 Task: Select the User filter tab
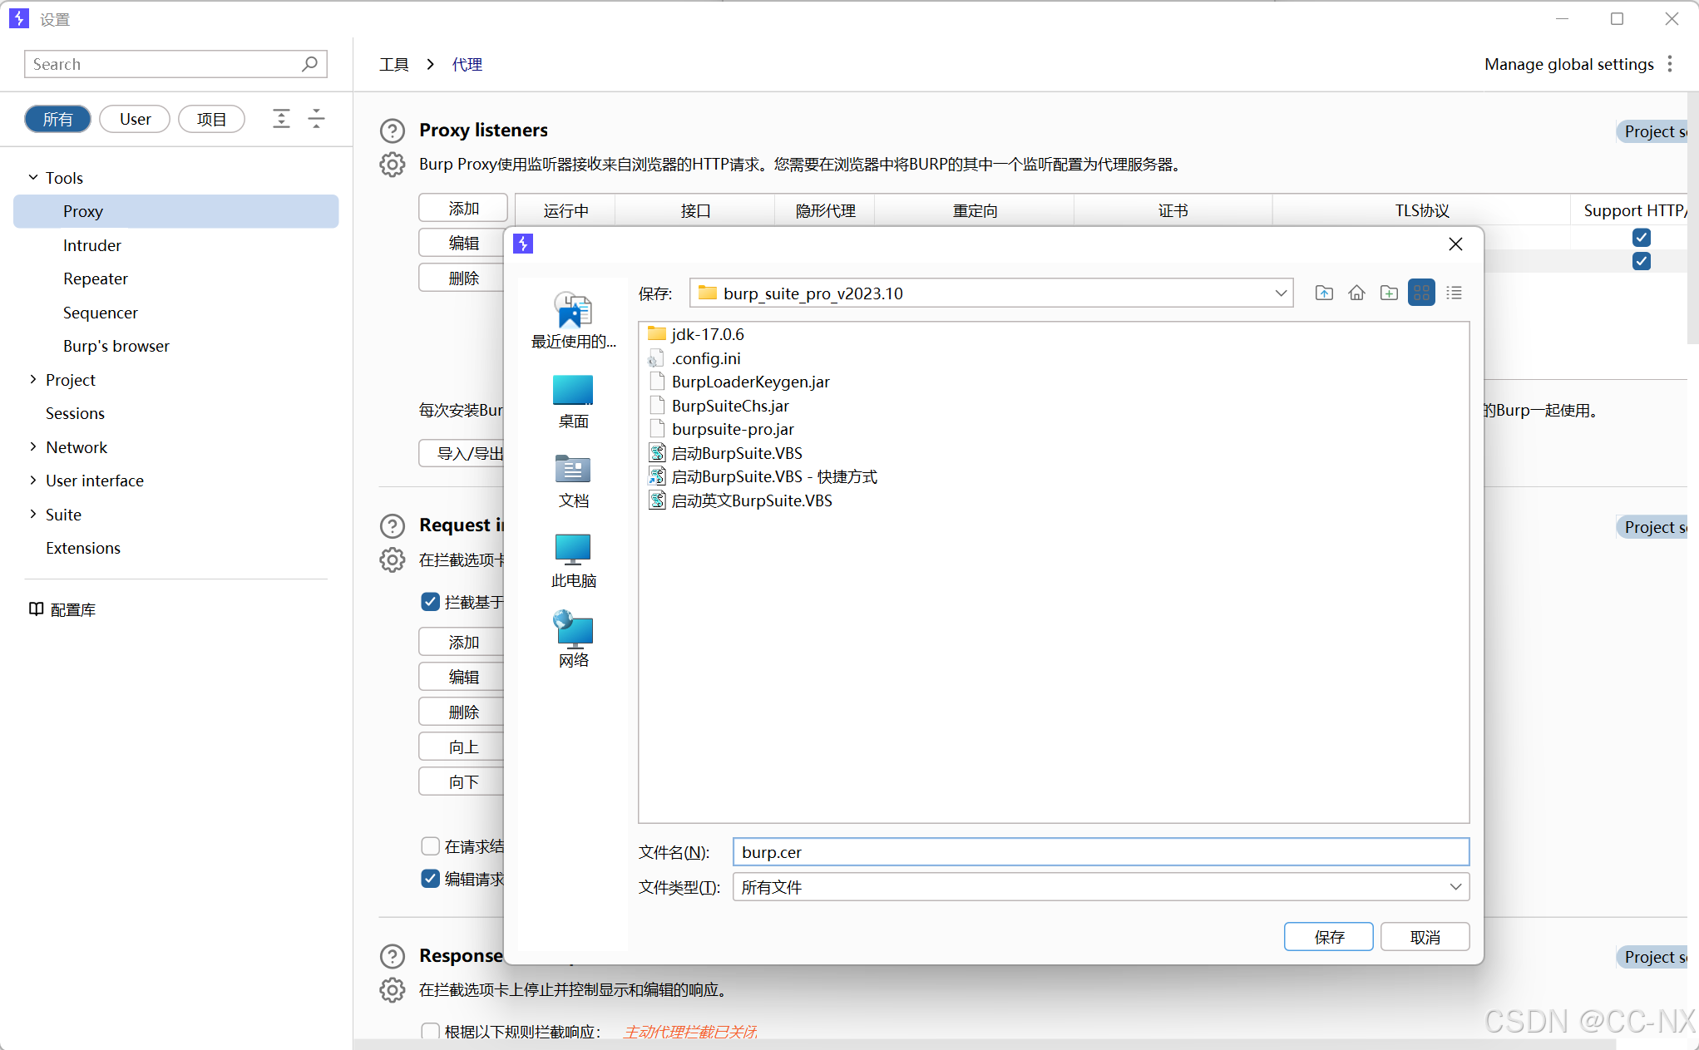pyautogui.click(x=135, y=119)
